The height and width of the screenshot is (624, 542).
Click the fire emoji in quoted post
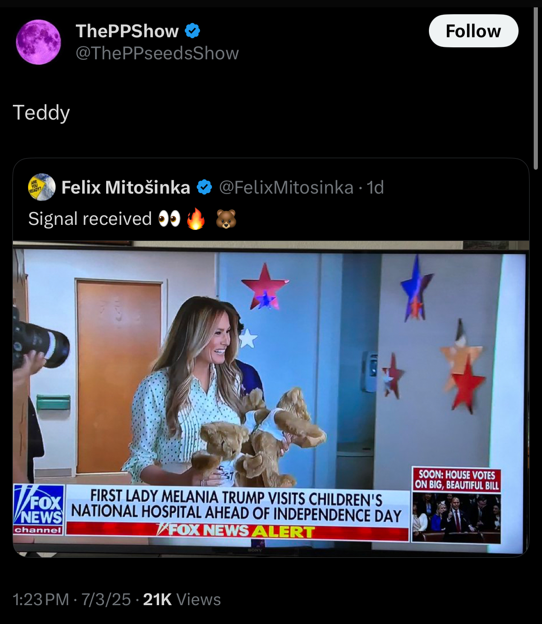196,219
